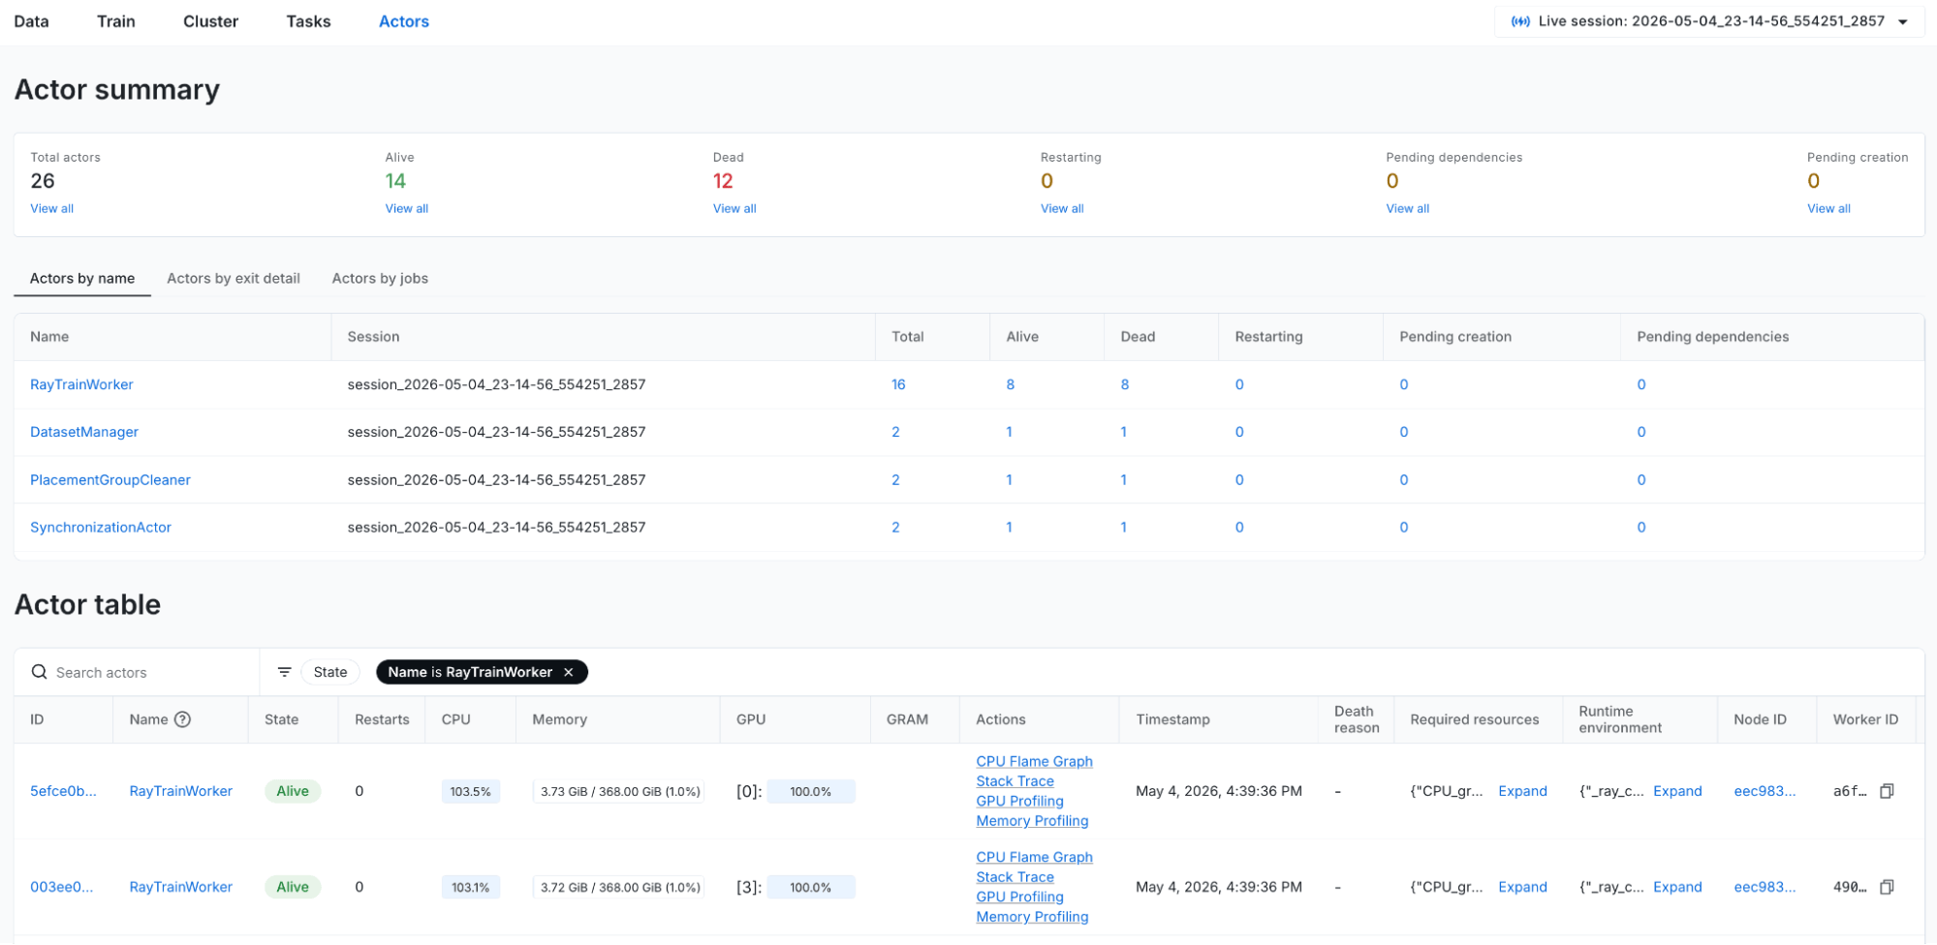Click the live session broadcast icon
This screenshot has height=945, width=1937.
point(1520,21)
